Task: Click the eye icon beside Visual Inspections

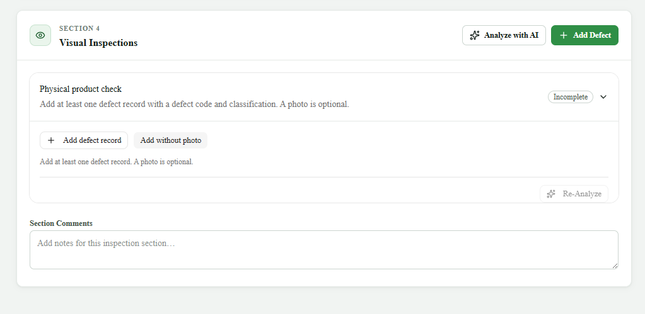Action: coord(40,35)
